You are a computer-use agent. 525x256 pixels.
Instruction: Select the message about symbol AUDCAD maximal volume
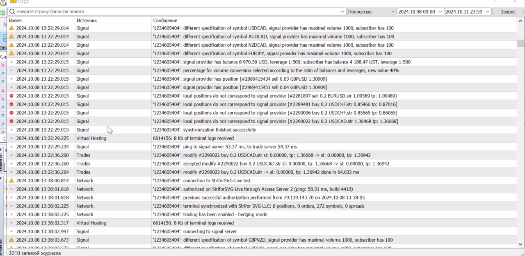tap(274, 36)
